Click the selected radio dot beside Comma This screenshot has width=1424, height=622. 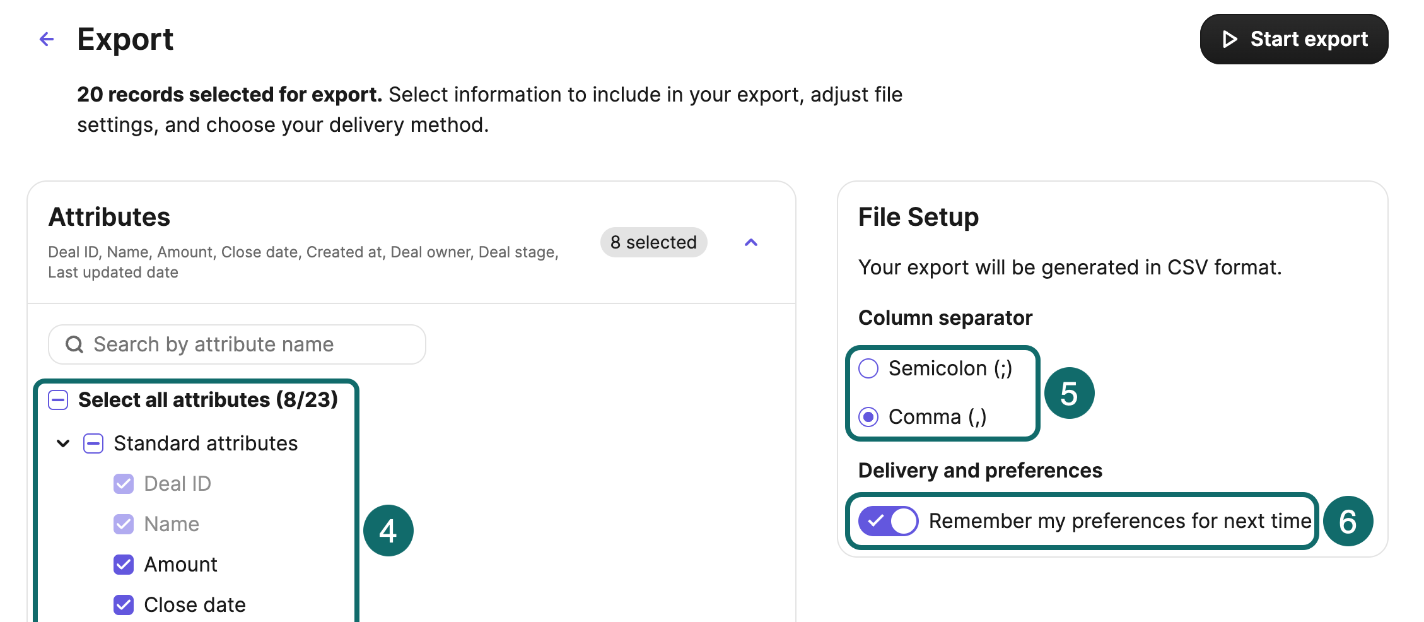pos(869,416)
